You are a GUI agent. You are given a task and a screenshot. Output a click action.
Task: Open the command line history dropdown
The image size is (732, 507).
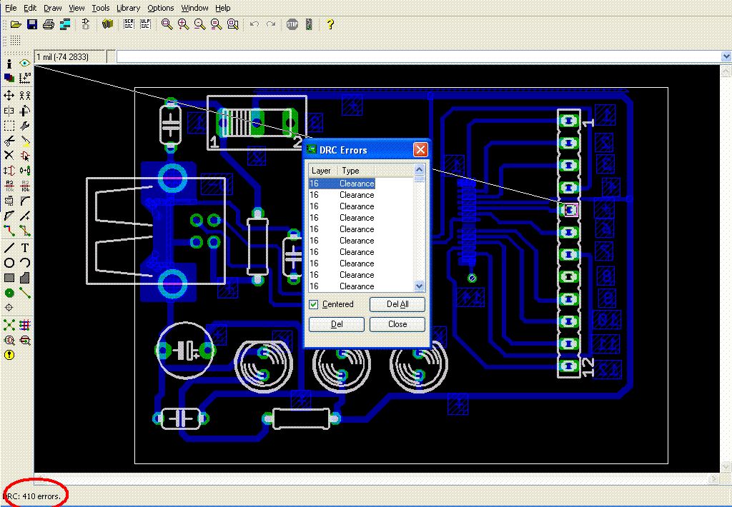tap(726, 56)
